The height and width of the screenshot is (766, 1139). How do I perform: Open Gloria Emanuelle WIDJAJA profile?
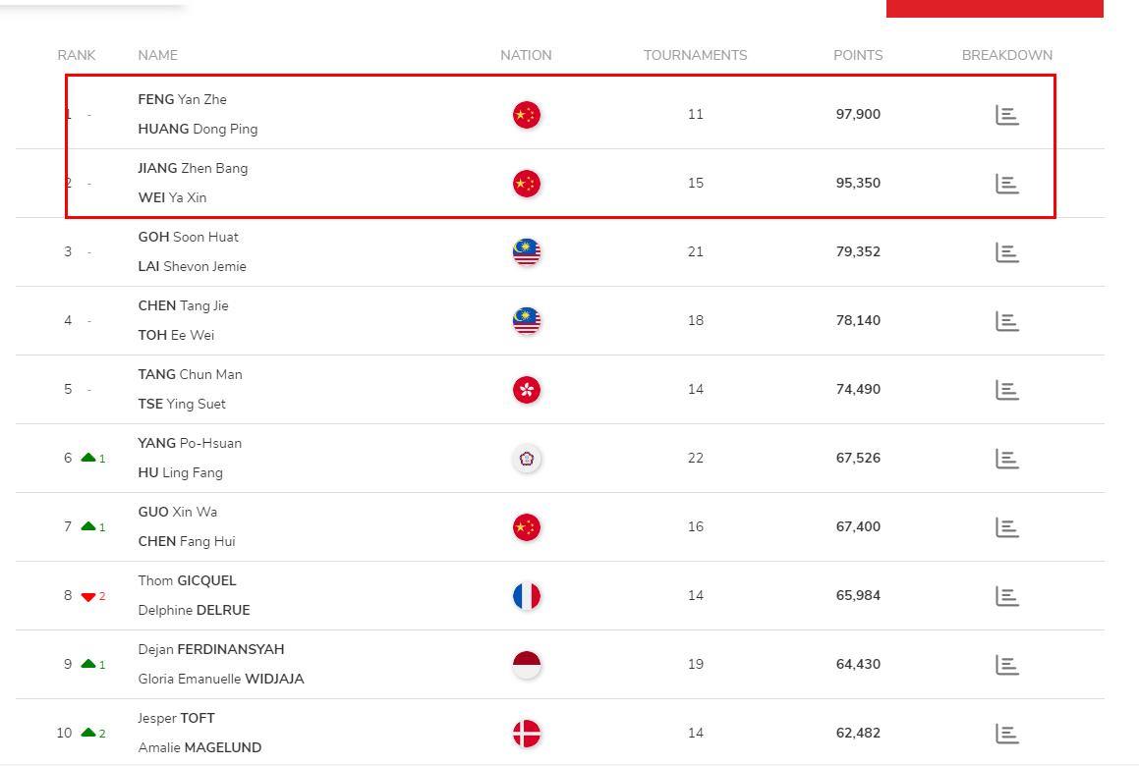(x=221, y=679)
